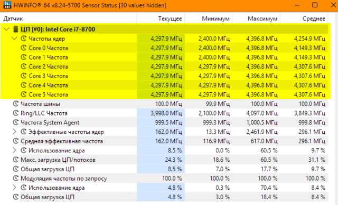
Task: Expand Использование ядра row with 4.8 %
Action: point(14,188)
